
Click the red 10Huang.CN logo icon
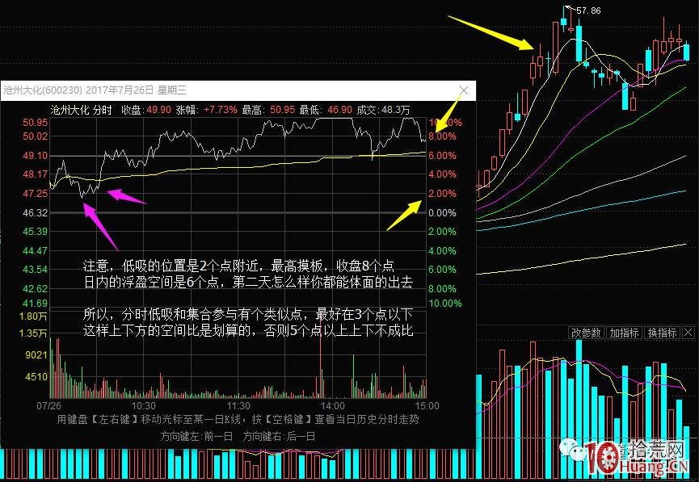coord(602,457)
